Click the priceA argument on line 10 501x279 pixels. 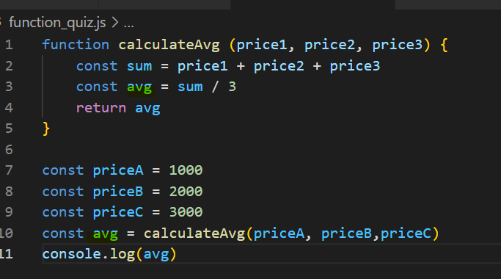(279, 233)
